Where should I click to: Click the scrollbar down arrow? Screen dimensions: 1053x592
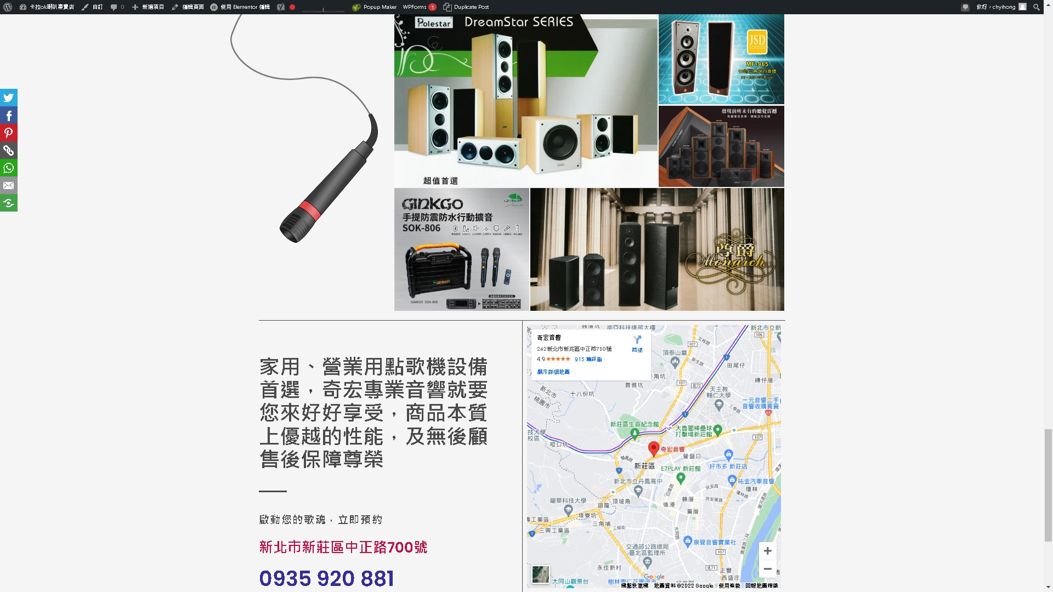pyautogui.click(x=1048, y=588)
